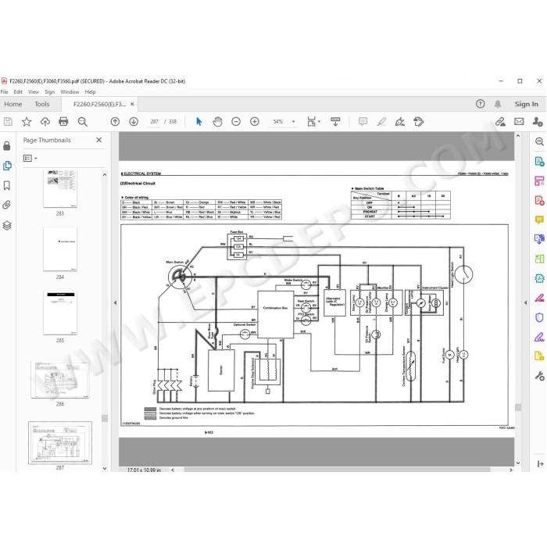
Task: Select the Highlight text pen icon
Action: tap(381, 122)
